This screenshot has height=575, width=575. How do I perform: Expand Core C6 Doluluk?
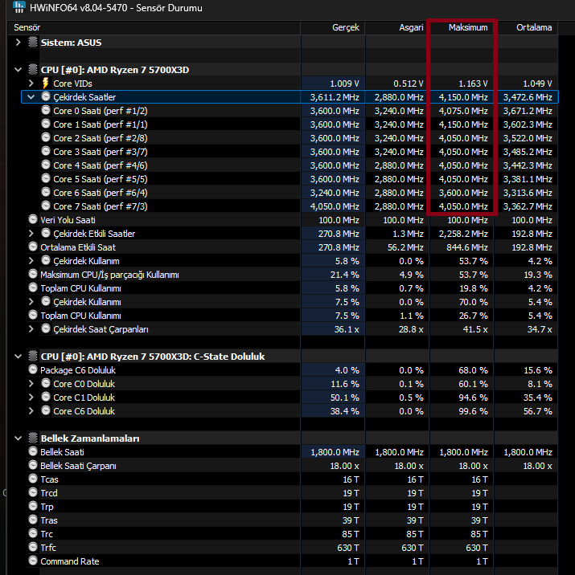click(31, 410)
